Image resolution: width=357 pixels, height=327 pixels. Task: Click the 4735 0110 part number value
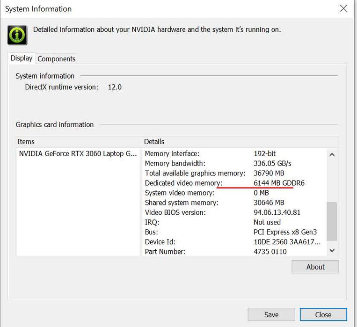[x=270, y=252]
